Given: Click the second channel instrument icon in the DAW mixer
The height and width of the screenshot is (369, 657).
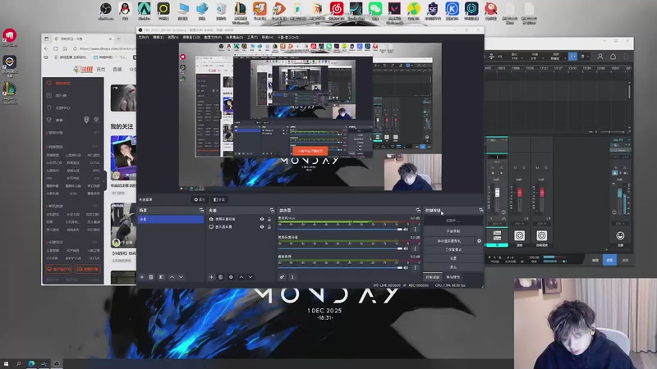Looking at the screenshot, I should click(520, 236).
